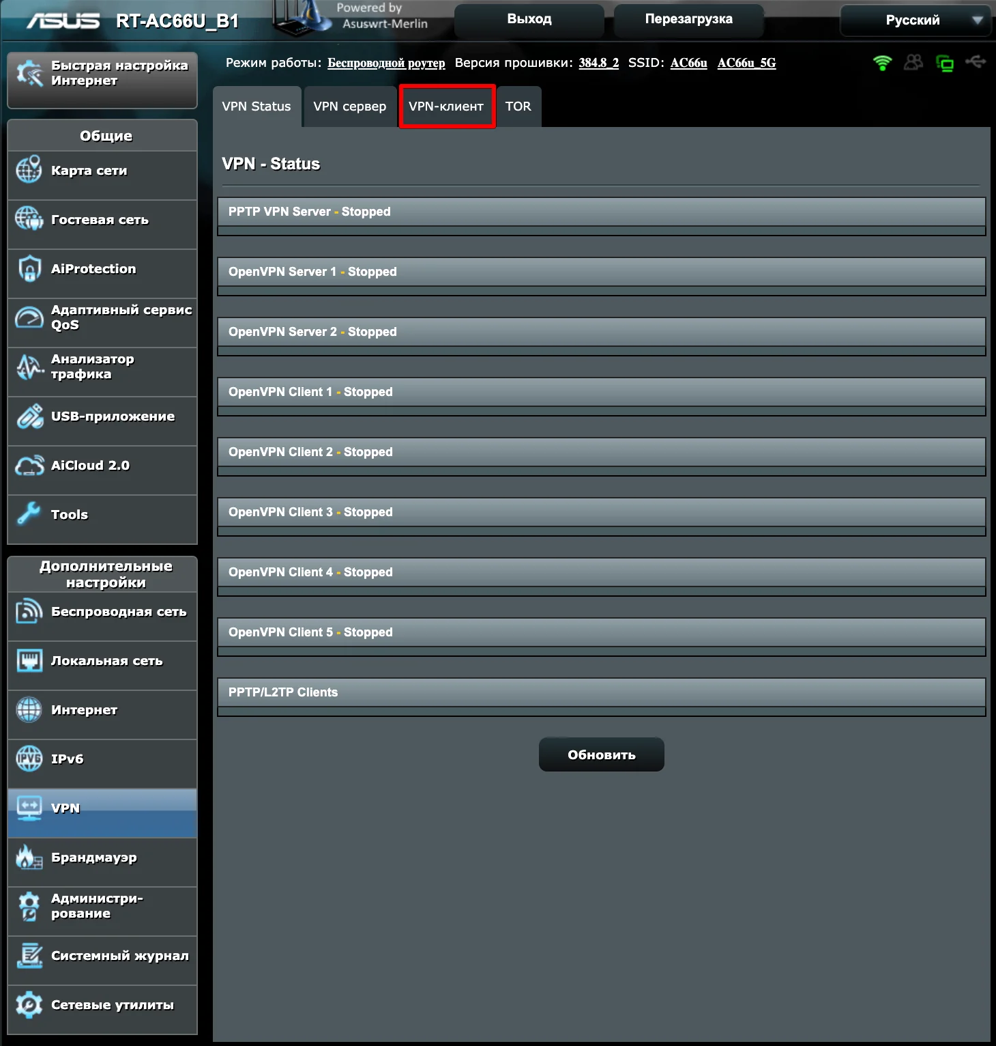The width and height of the screenshot is (996, 1046).
Task: Click the connected clients status icon
Action: point(913,63)
